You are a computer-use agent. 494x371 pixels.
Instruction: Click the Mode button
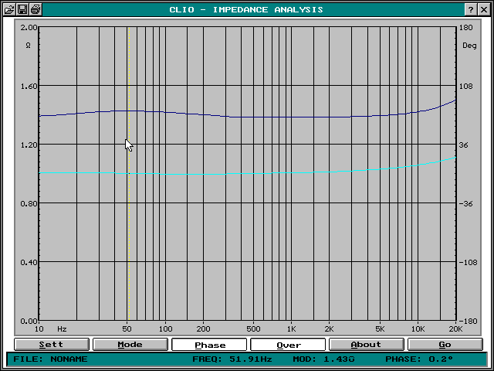[x=130, y=344]
